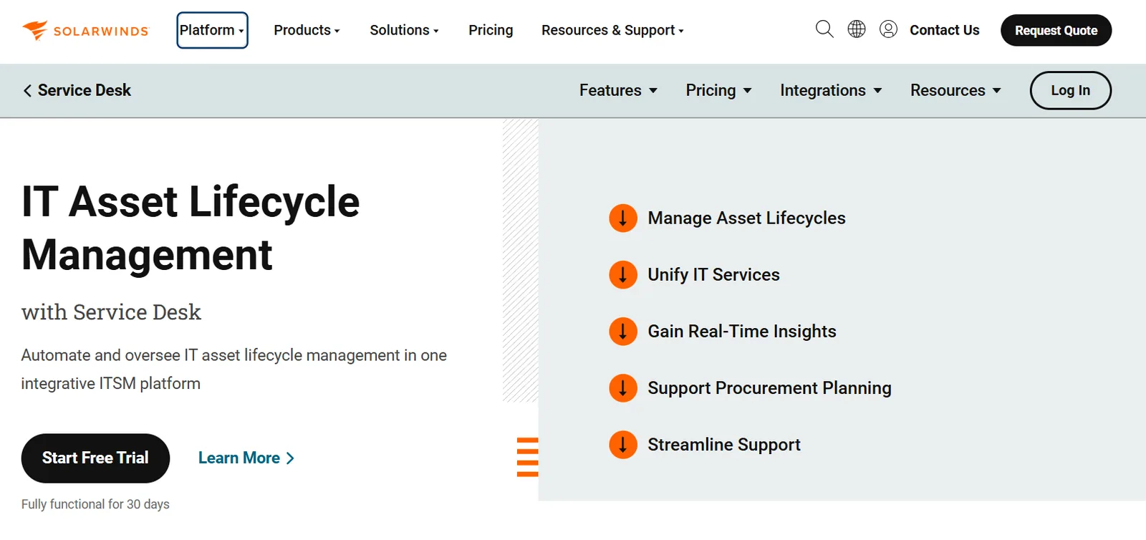Viewport: 1146px width, 540px height.
Task: Open the Features submenu
Action: tap(618, 90)
